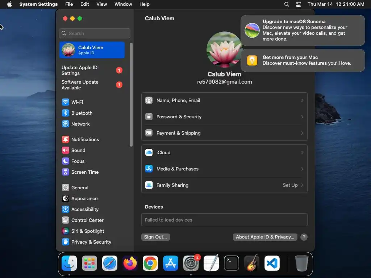Open the File menu
This screenshot has height=278, width=371.
click(69, 4)
